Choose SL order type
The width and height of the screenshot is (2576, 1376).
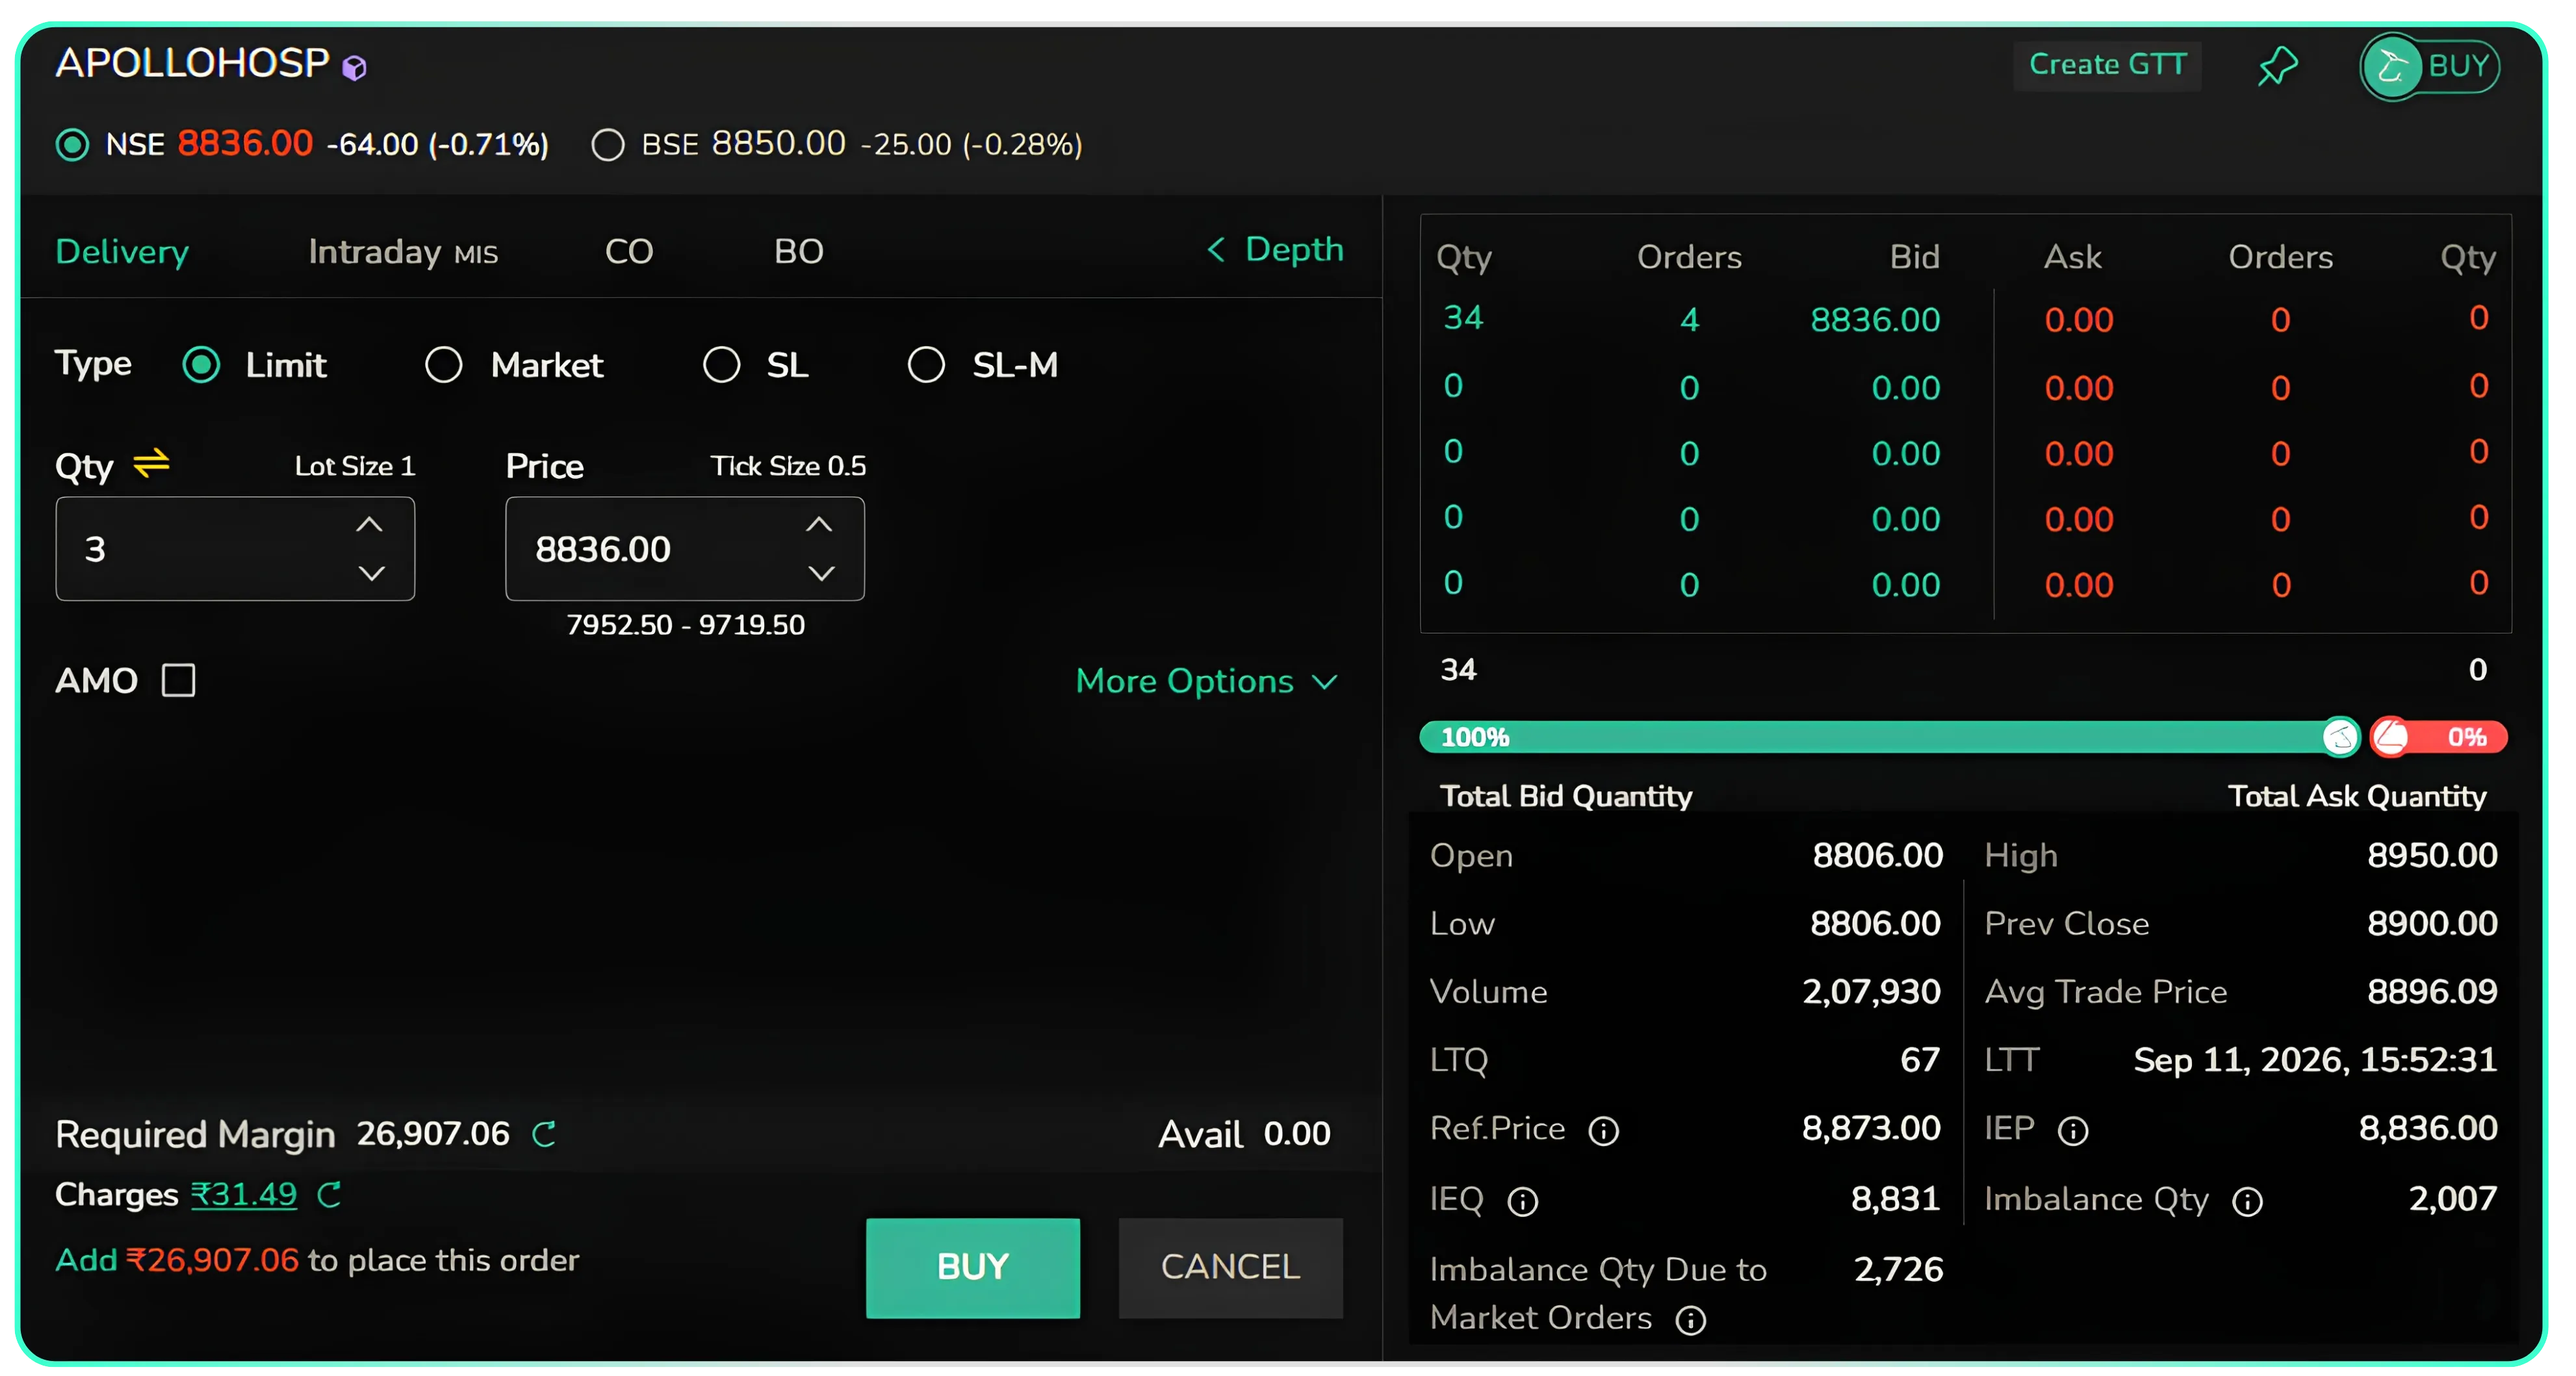(721, 365)
